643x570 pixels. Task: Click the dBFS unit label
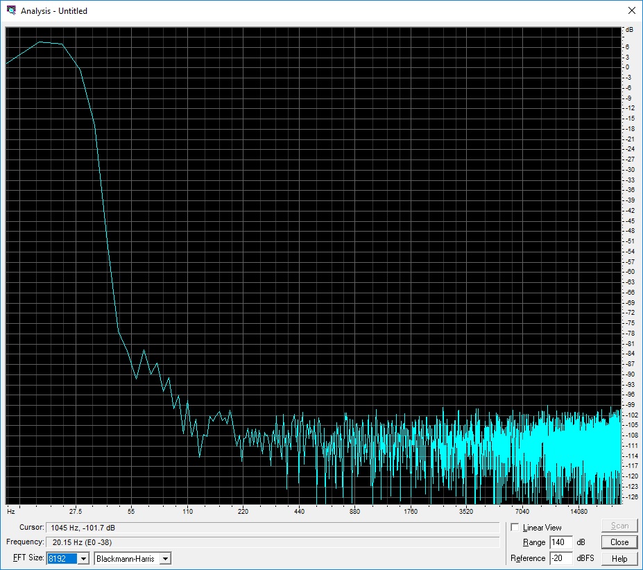pos(585,558)
